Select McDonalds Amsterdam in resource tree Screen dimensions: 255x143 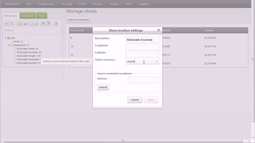coord(29,59)
